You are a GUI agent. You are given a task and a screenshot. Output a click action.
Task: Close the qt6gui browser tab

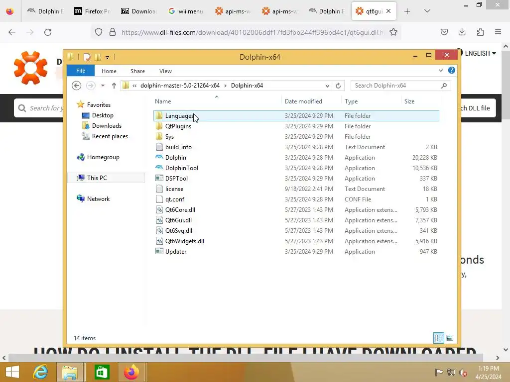click(x=388, y=11)
